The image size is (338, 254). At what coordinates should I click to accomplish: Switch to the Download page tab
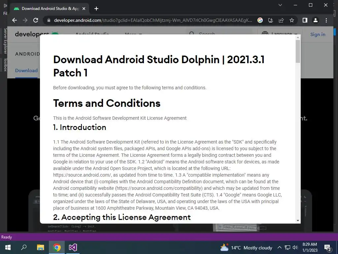click(x=26, y=71)
